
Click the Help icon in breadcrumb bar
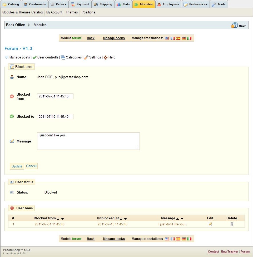pos(234,25)
